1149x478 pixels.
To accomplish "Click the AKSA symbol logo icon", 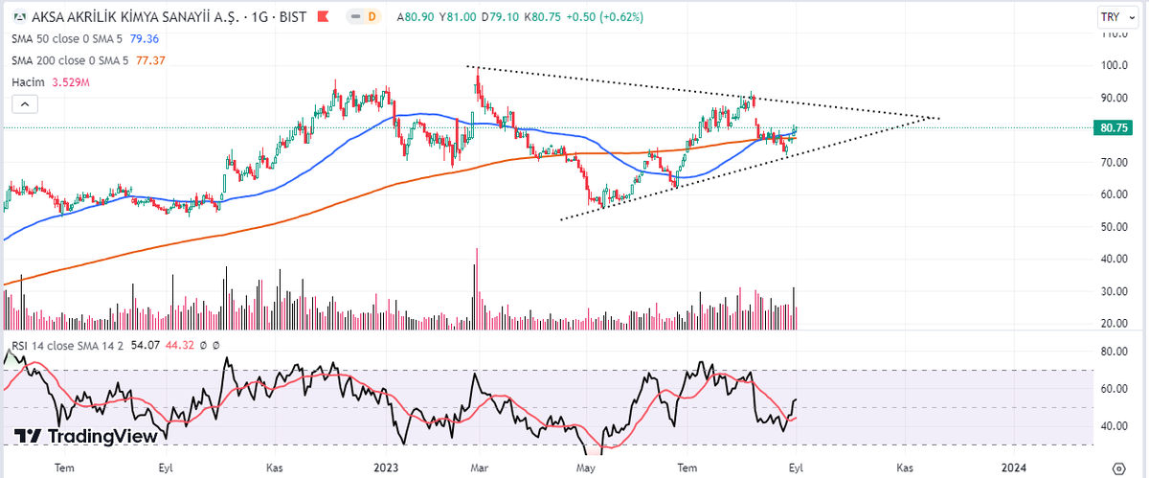I will pyautogui.click(x=20, y=16).
